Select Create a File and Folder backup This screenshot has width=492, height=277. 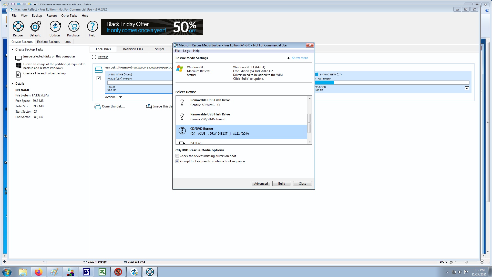tap(44, 73)
